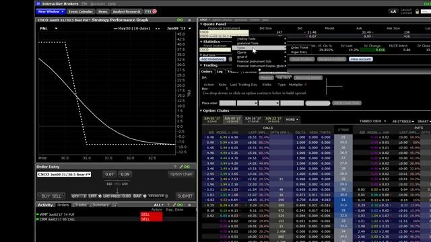Click the green link icon in Strategy Performance Graph header
Image resolution: width=431 pixels, height=242 pixels.
tap(180, 20)
